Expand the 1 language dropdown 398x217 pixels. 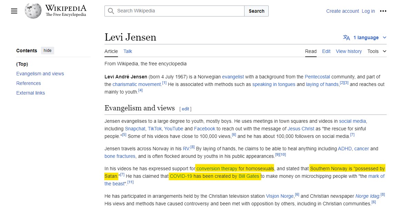coord(369,37)
